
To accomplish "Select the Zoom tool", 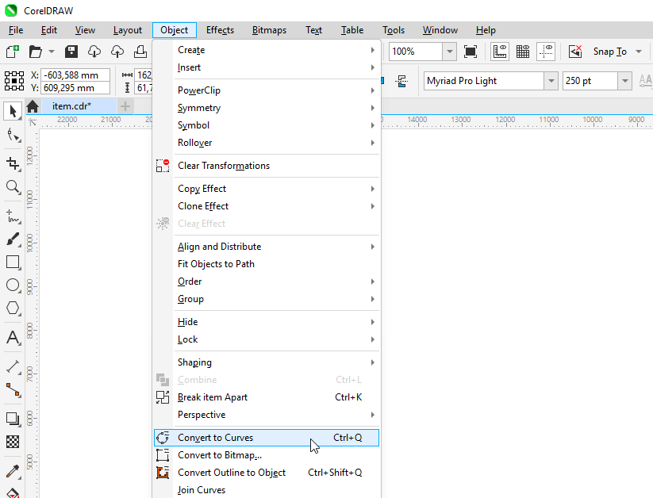I will 13,188.
